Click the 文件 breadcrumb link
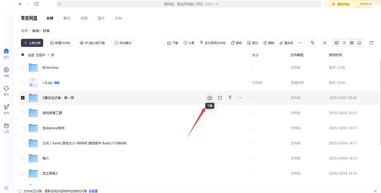Screen dimensions: 381x193 [x=24, y=31]
